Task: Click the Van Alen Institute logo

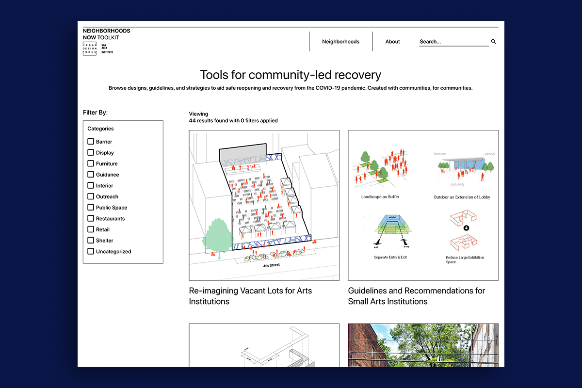Action: pos(106,48)
